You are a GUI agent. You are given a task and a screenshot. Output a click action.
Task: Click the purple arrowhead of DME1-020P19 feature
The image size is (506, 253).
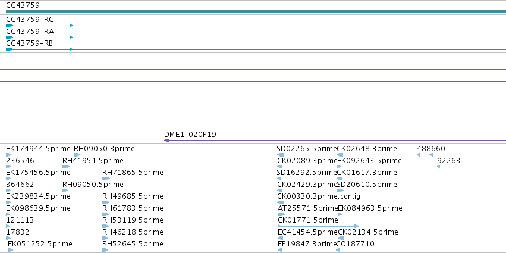pyautogui.click(x=166, y=140)
